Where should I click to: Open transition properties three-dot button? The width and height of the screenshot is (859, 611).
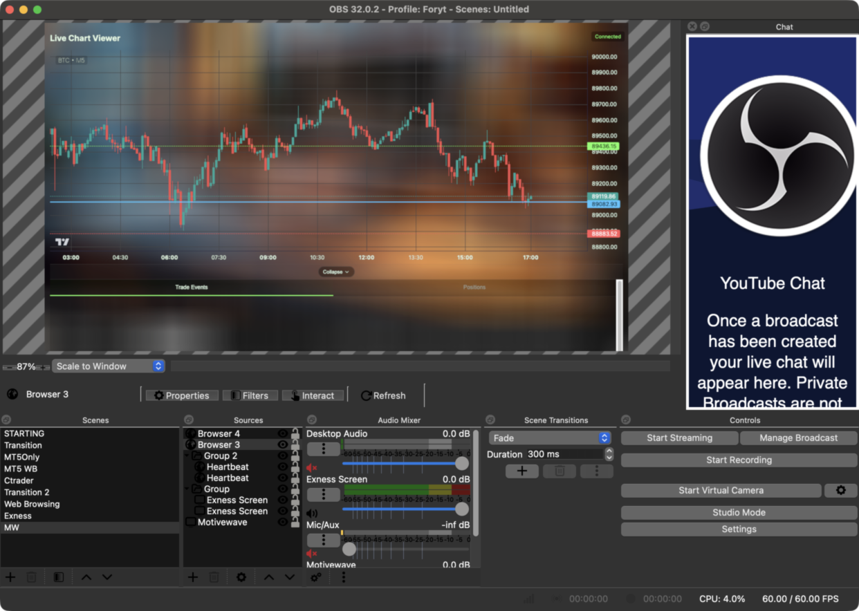(x=597, y=471)
